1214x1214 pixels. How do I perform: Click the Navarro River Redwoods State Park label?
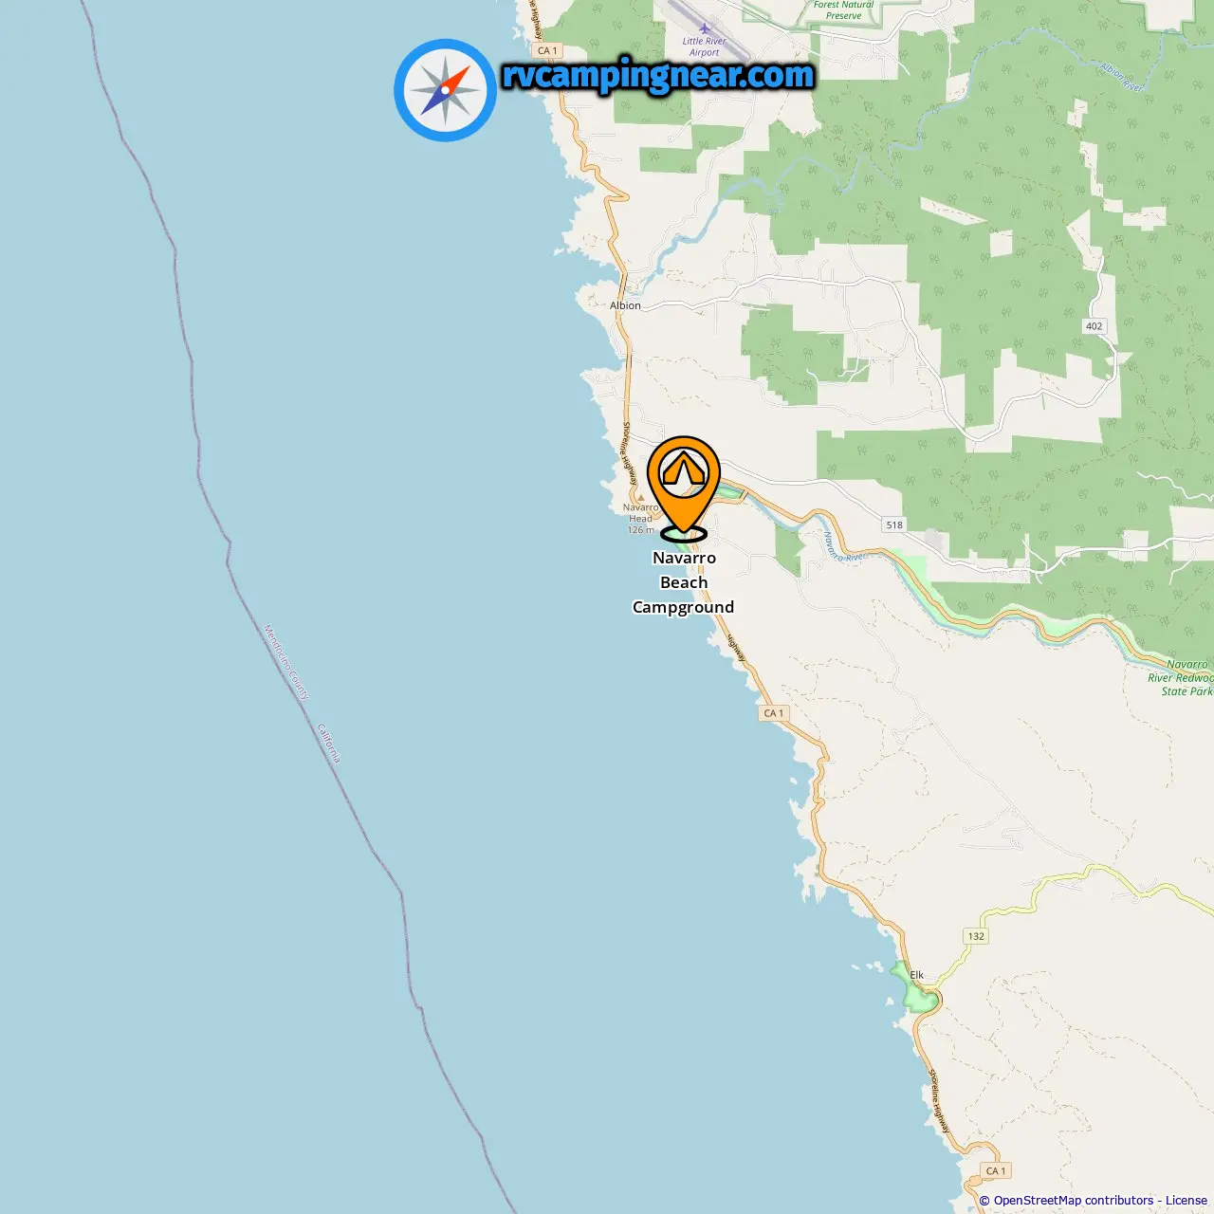[1181, 678]
